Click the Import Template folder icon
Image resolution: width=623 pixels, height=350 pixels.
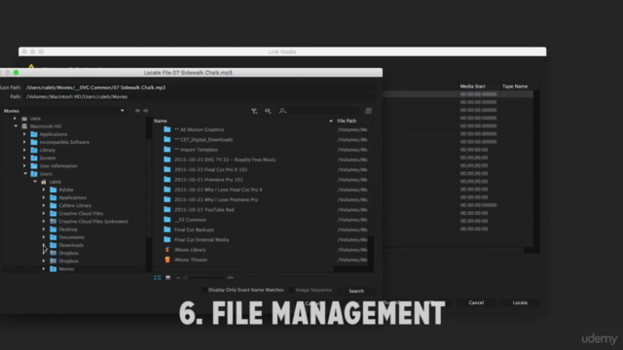[167, 150]
